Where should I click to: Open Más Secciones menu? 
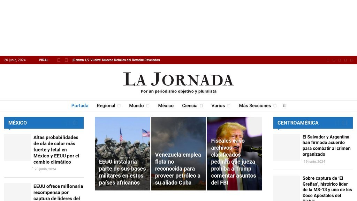pyautogui.click(x=255, y=105)
